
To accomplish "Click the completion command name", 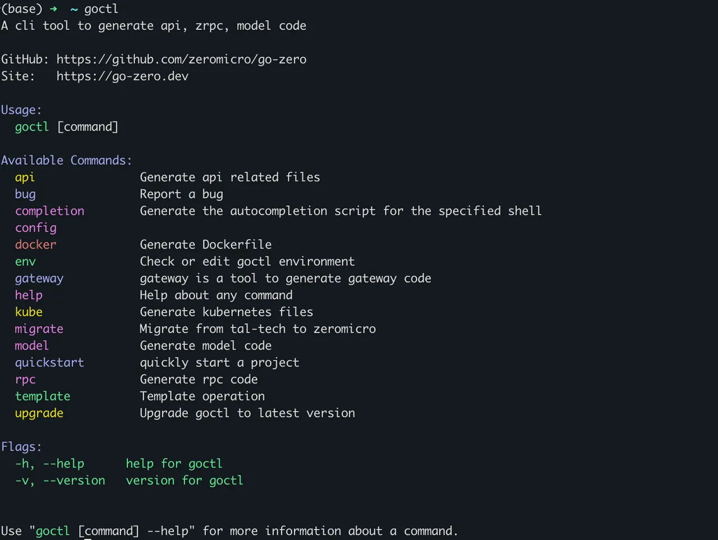I will coord(49,211).
